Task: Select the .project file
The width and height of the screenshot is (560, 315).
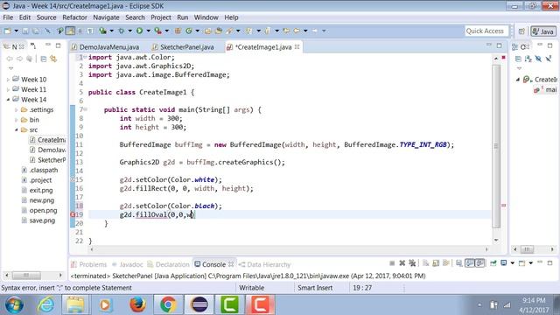Action: click(37, 180)
